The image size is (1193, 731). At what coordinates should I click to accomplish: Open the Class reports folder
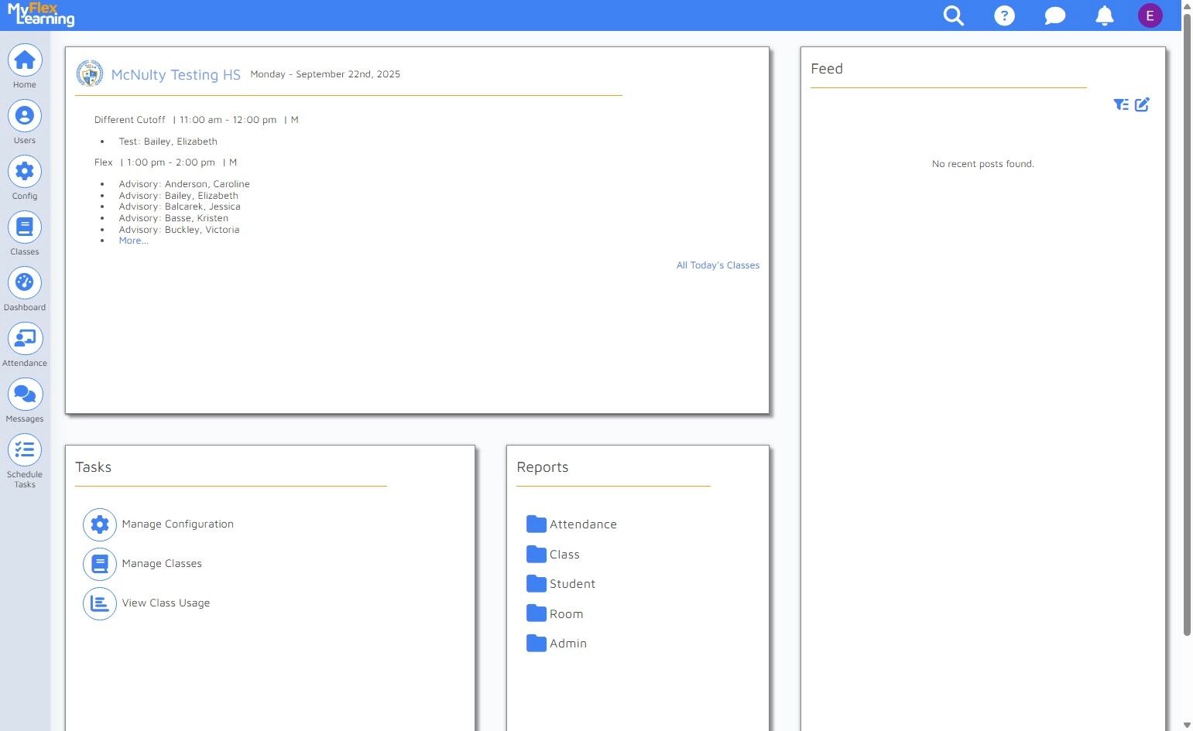537,554
